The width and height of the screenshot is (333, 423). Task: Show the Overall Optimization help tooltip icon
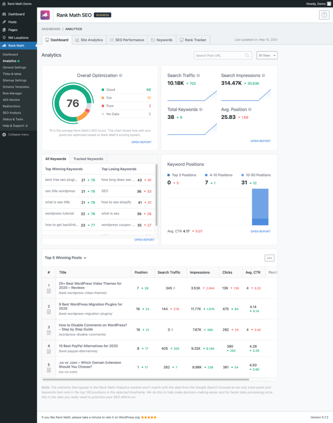[121, 76]
